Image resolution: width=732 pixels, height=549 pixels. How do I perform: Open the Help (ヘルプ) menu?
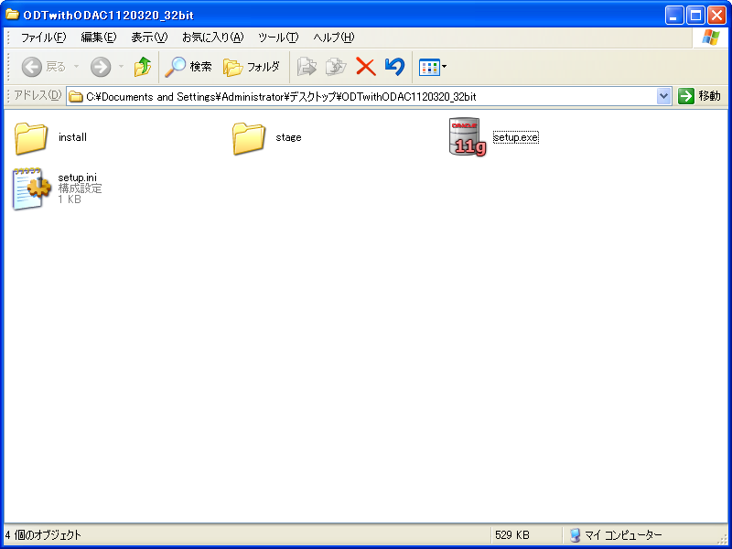333,38
